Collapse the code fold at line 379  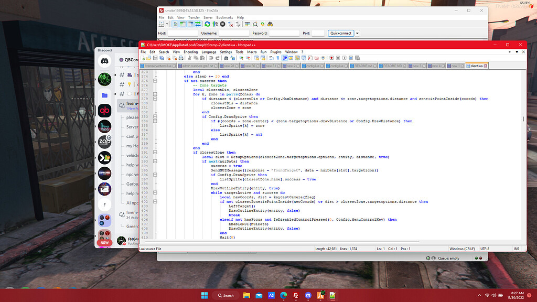pyautogui.click(x=155, y=99)
